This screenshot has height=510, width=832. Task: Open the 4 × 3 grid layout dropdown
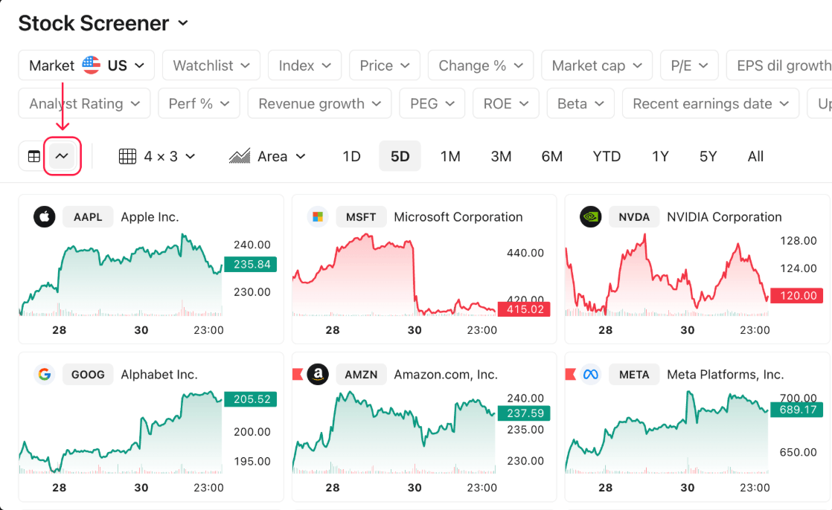[x=157, y=156]
